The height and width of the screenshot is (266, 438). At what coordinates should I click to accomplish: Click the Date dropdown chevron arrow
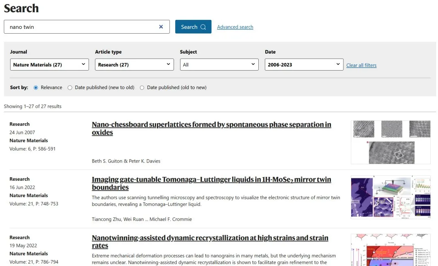pyautogui.click(x=338, y=64)
